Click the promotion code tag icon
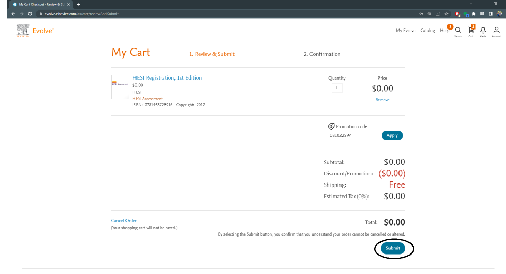Screen dimensions: 506x274 331,126
